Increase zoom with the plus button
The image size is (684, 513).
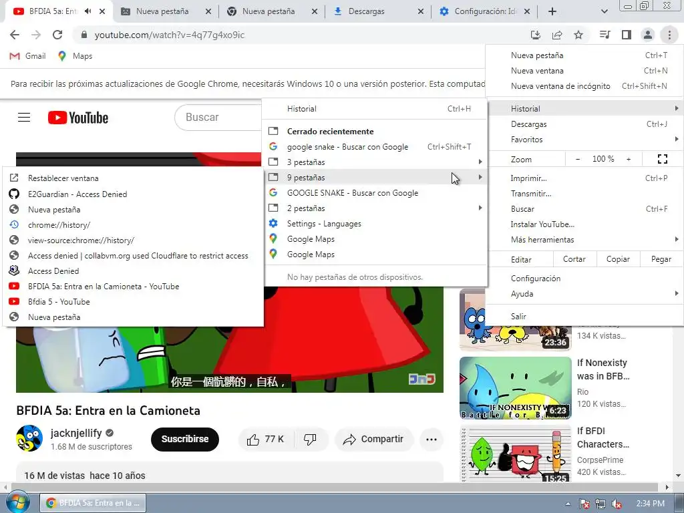[629, 159]
